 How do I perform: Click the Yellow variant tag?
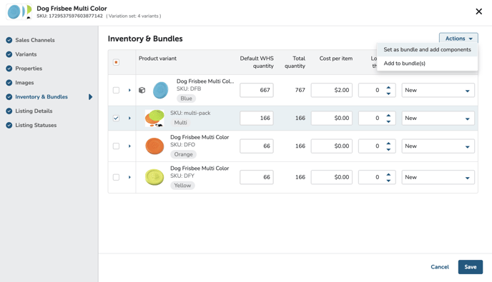pyautogui.click(x=182, y=186)
